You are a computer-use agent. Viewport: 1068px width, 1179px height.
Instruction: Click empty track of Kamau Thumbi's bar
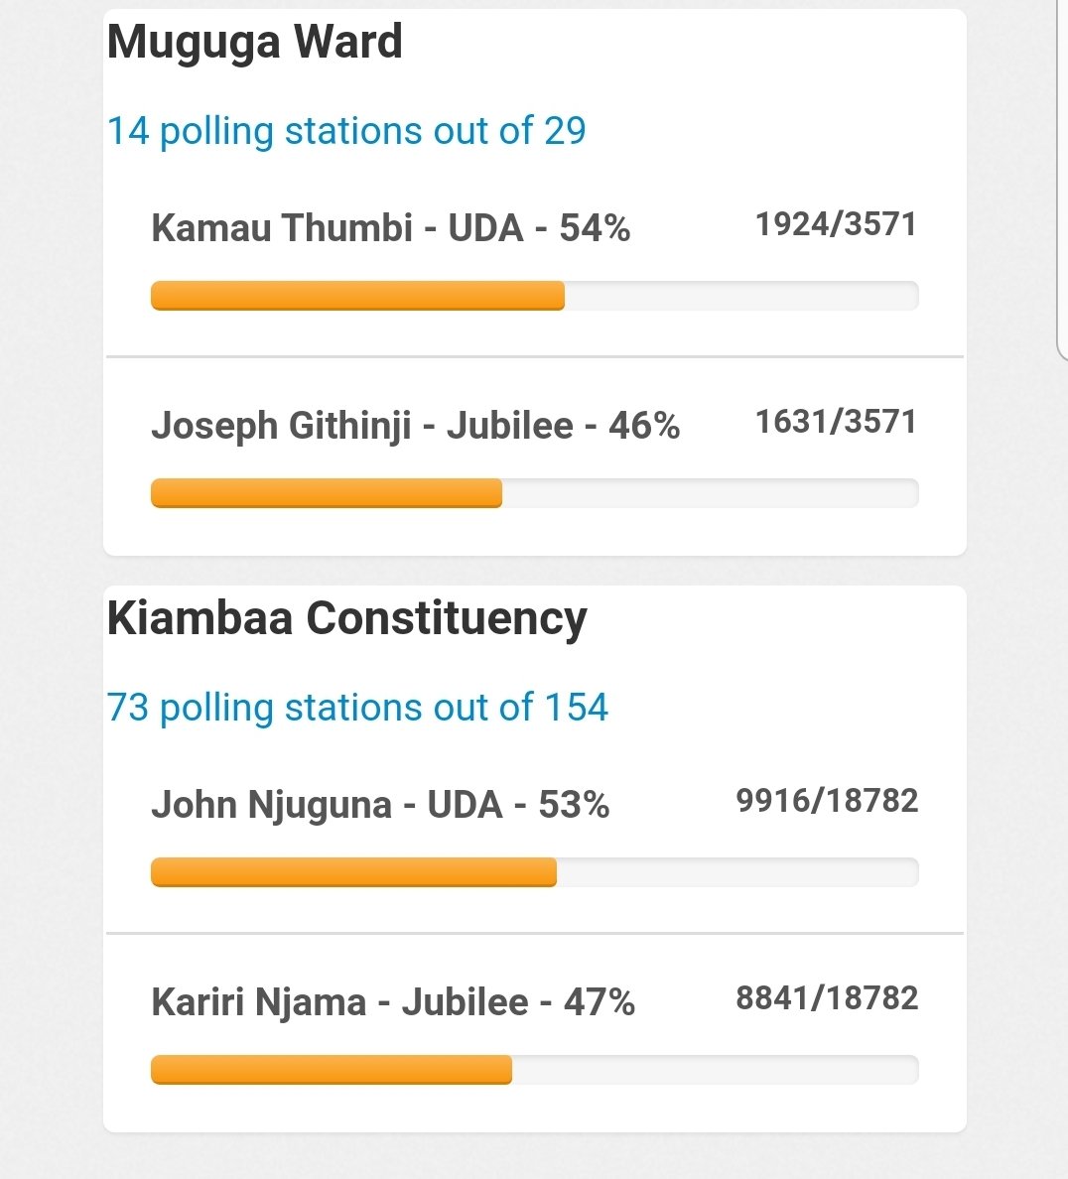pos(741,296)
